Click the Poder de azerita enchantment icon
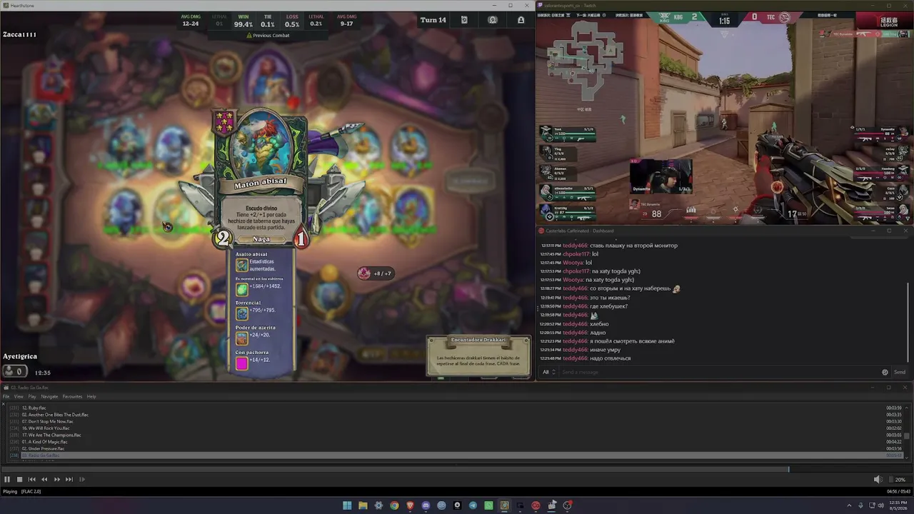This screenshot has width=914, height=514. point(242,338)
